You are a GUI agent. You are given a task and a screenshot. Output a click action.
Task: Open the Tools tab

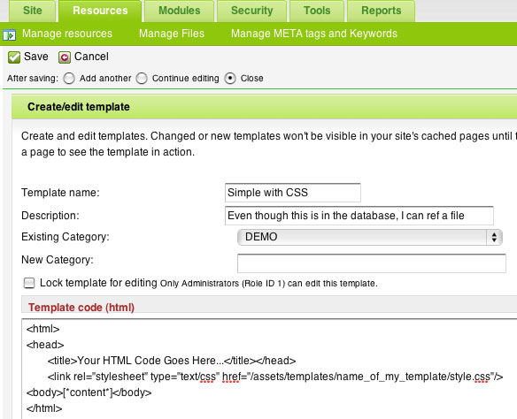(317, 11)
